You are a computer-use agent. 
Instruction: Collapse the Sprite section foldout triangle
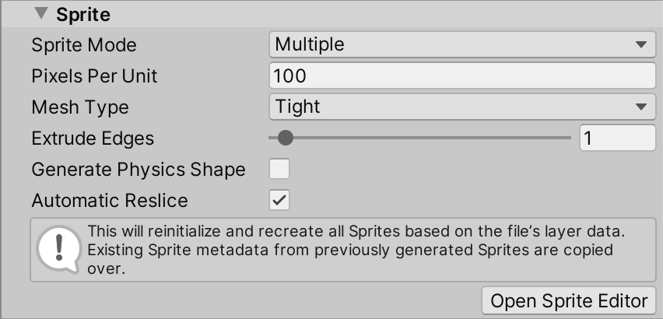click(40, 14)
